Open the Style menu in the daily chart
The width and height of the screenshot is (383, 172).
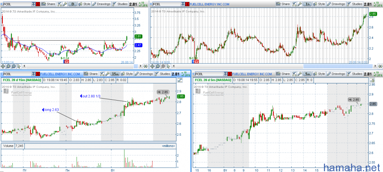pos(85,4)
